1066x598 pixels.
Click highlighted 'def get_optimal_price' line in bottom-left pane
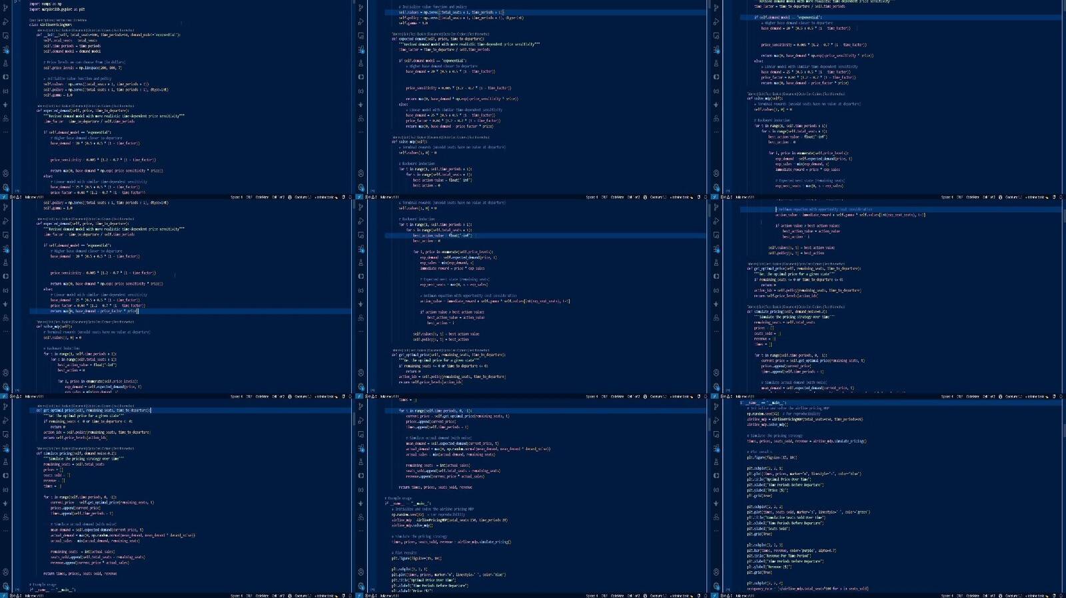[190, 410]
